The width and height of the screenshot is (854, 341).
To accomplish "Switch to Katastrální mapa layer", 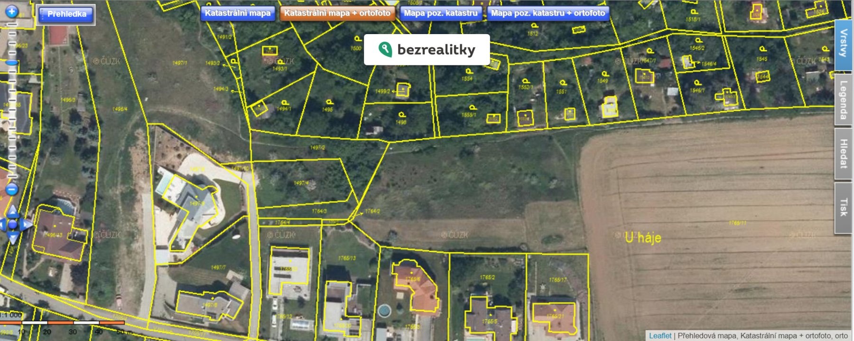I will click(x=238, y=13).
